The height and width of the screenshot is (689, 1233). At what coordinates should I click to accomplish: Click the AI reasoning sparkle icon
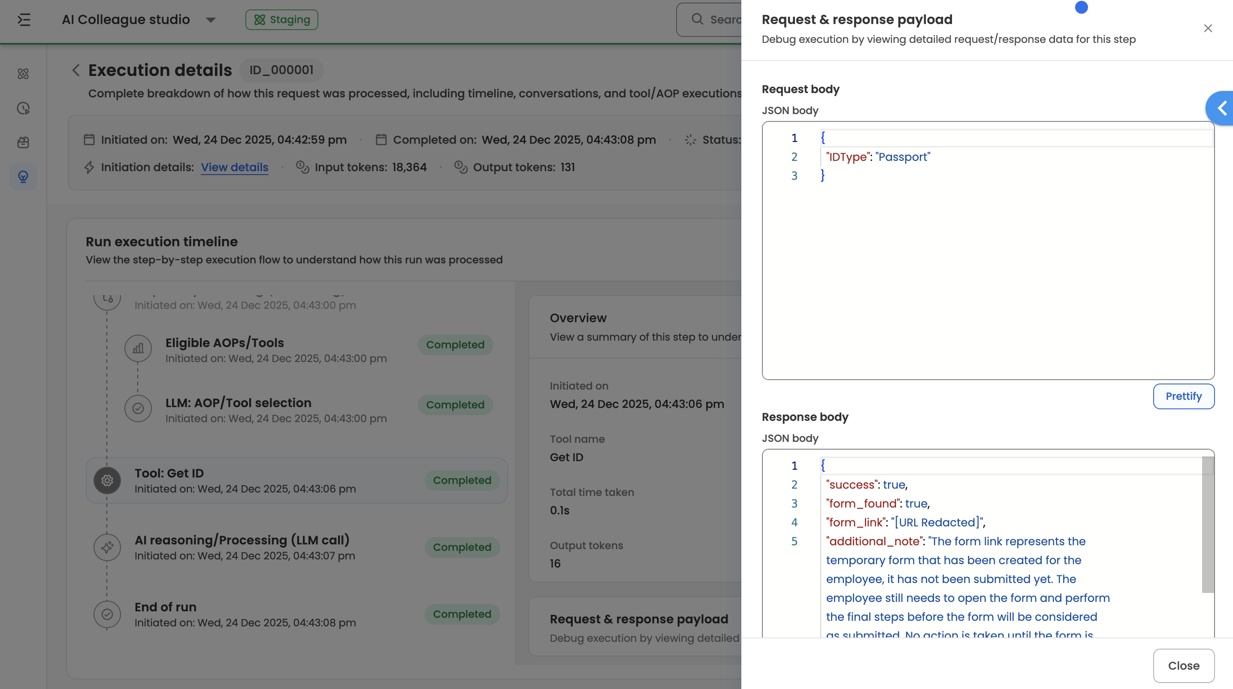tap(107, 547)
